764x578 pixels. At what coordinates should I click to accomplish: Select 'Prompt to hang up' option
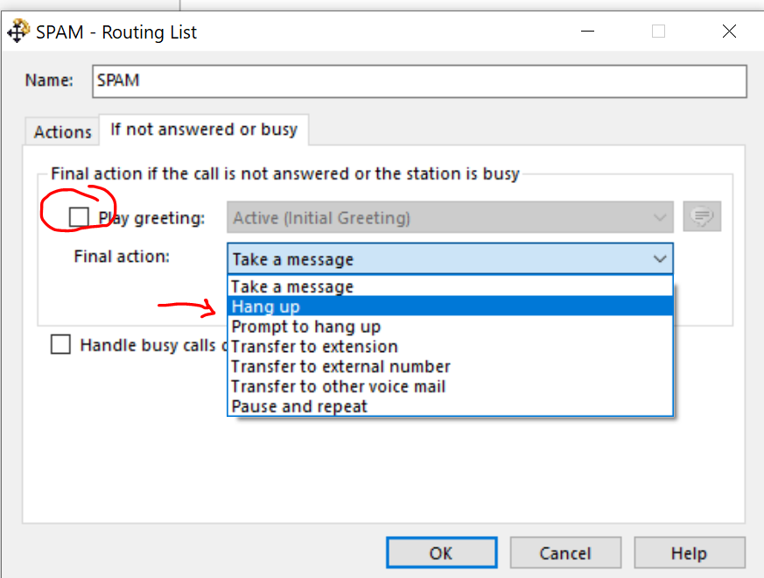(305, 327)
